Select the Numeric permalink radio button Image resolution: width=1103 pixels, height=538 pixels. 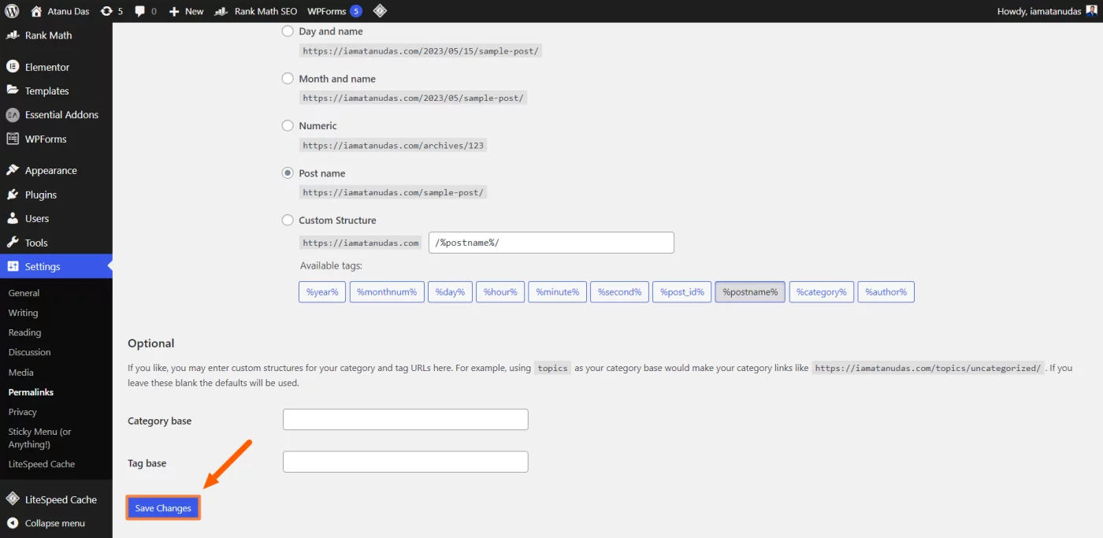[x=288, y=125]
